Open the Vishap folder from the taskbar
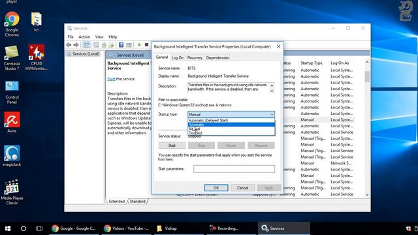The image size is (418, 235). click(180, 228)
